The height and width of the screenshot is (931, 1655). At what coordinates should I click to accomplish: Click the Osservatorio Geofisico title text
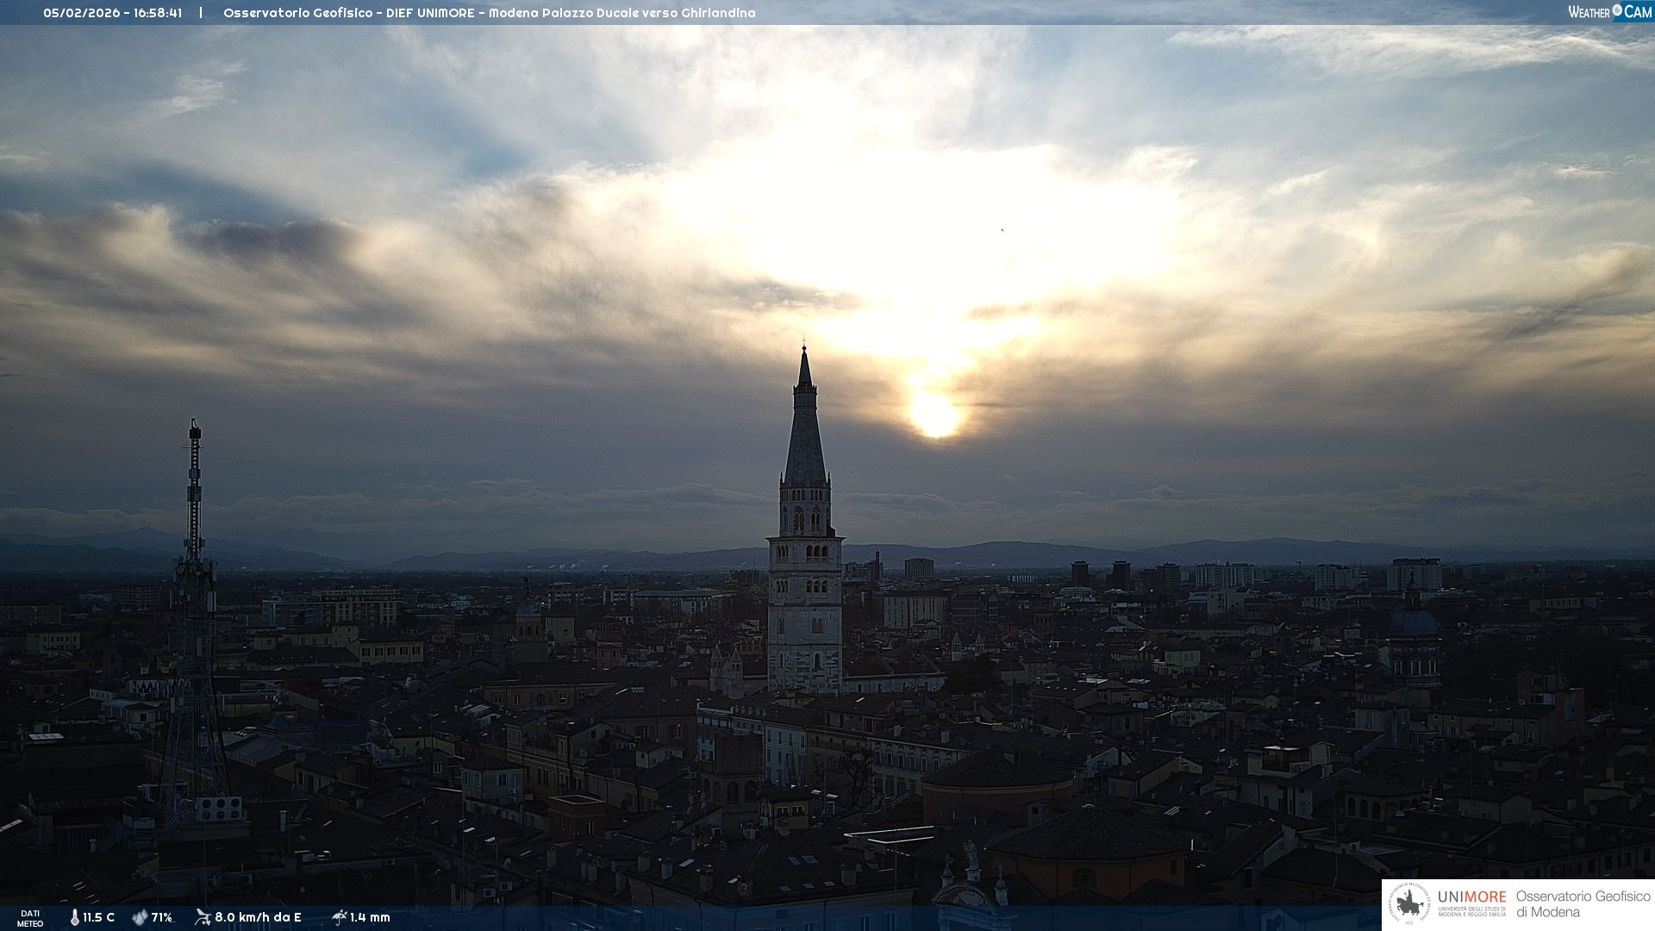[297, 13]
